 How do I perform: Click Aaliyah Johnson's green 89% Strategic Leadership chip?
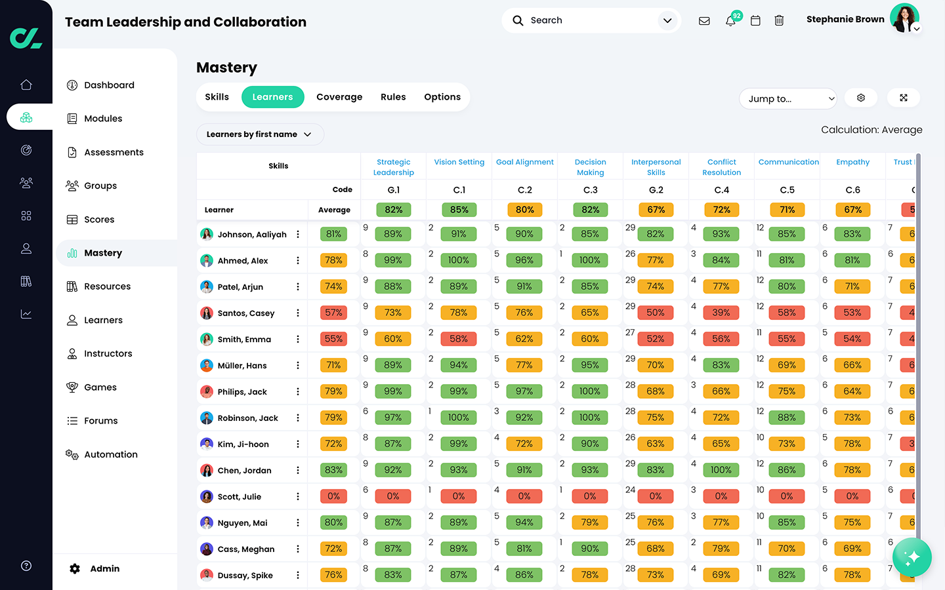pos(393,233)
